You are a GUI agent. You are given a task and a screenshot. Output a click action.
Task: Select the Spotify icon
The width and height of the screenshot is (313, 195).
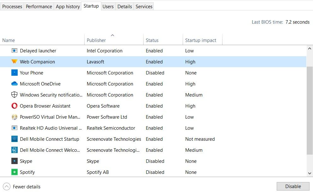15,172
